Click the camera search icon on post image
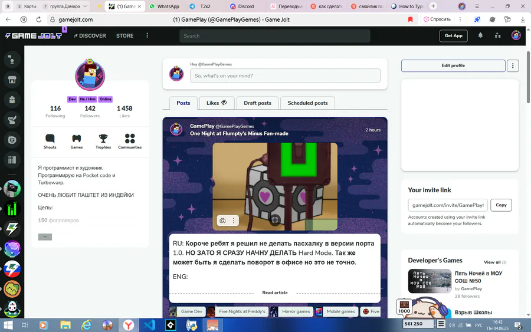 [x=222, y=221]
